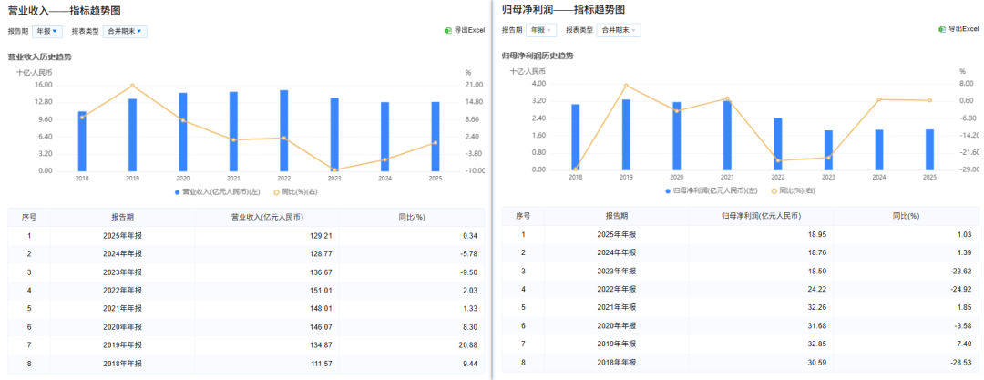The width and height of the screenshot is (984, 380).
Task: Click the Excel icon in the 归母净利润 panel
Action: pos(942,29)
